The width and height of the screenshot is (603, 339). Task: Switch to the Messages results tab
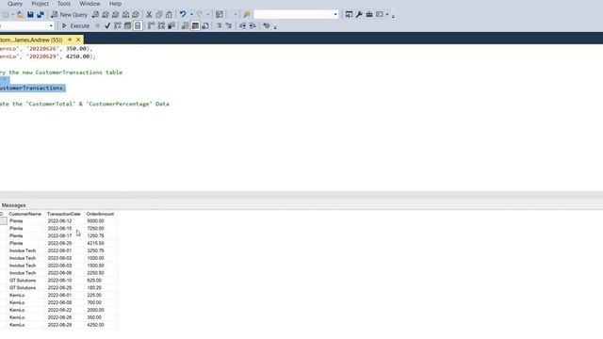click(13, 205)
